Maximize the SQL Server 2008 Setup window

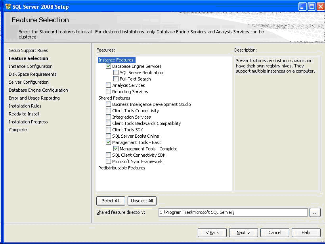[x=311, y=7]
